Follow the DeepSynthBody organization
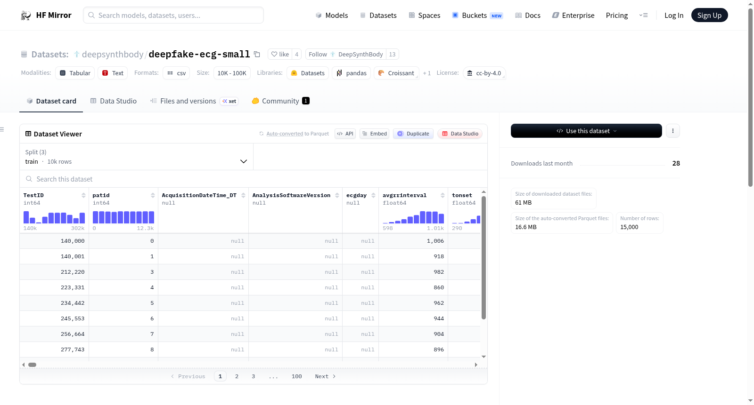The width and height of the screenshot is (754, 405). coord(345,54)
